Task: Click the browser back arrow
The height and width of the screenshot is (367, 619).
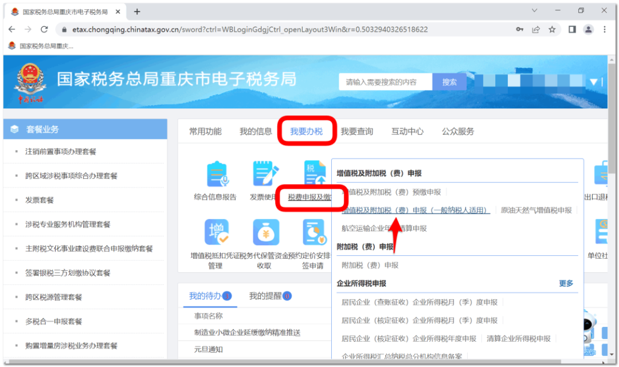Action: point(12,29)
